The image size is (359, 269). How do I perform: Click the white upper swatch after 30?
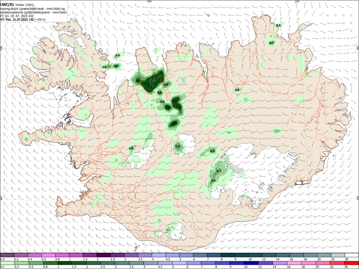tap(352, 255)
